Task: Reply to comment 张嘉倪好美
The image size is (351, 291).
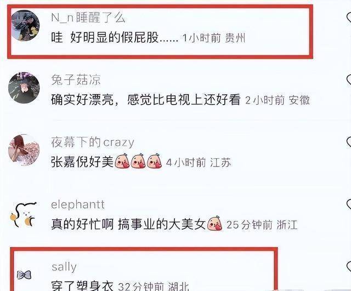Action: pyautogui.click(x=106, y=162)
